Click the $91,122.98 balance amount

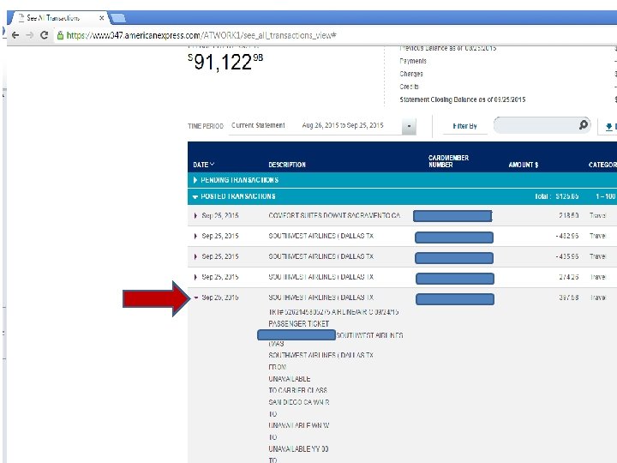[225, 62]
